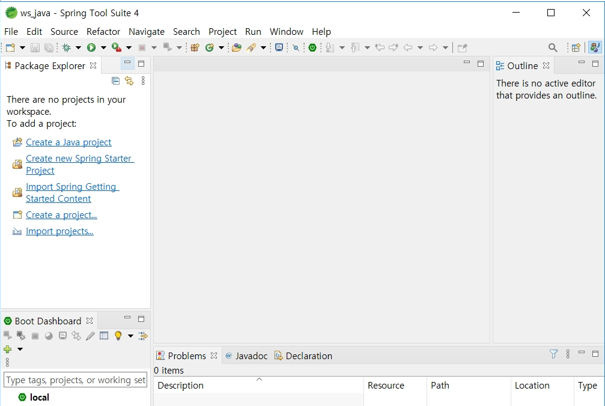Close the Package Explorer tab
This screenshot has height=406, width=605.
pos(93,65)
